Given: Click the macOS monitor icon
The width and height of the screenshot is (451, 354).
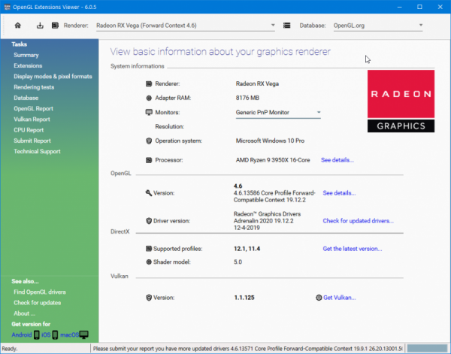Looking at the screenshot, I should click(x=84, y=334).
